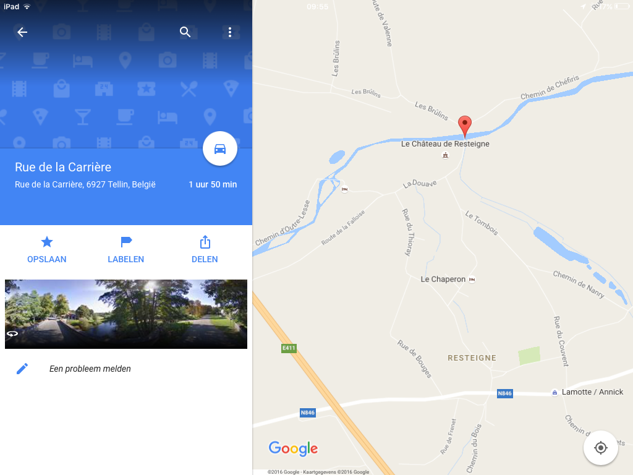Screen dimensions: 633x475
Task: Tap the 1 uur 50 min travel time
Action: point(213,184)
